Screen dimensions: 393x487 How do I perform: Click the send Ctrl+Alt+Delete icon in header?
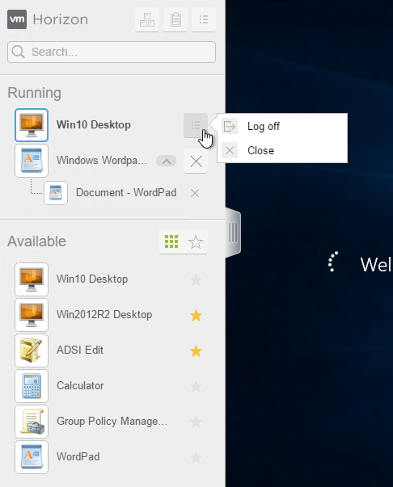pos(147,19)
